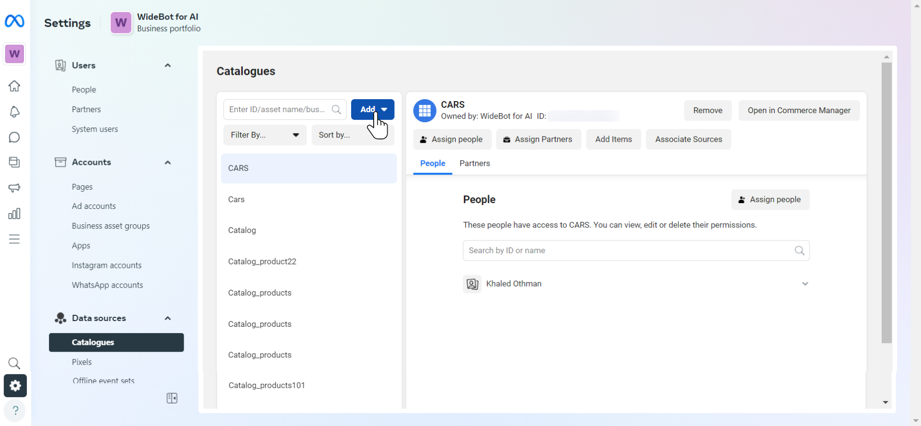
Task: Open the Add dropdown button
Action: (x=373, y=110)
